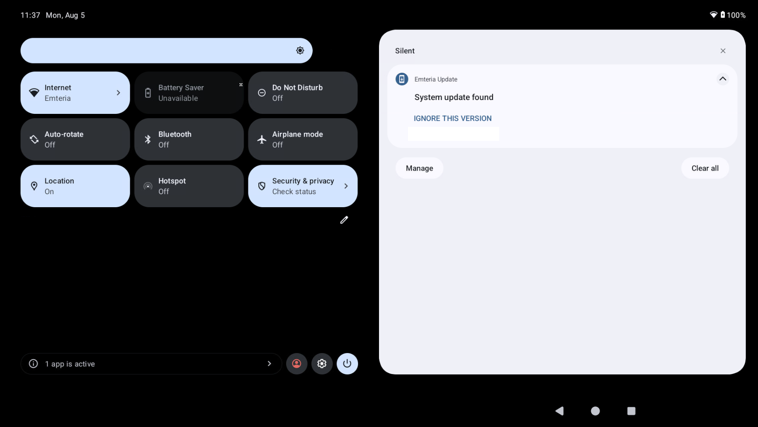
Task: Tap IGNORE THIS VERSION link
Action: click(452, 118)
